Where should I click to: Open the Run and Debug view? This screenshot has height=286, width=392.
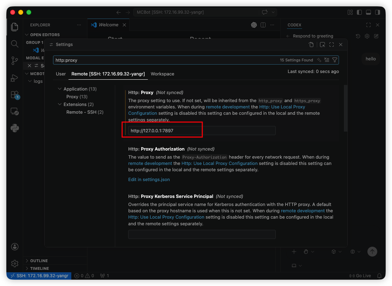click(14, 78)
